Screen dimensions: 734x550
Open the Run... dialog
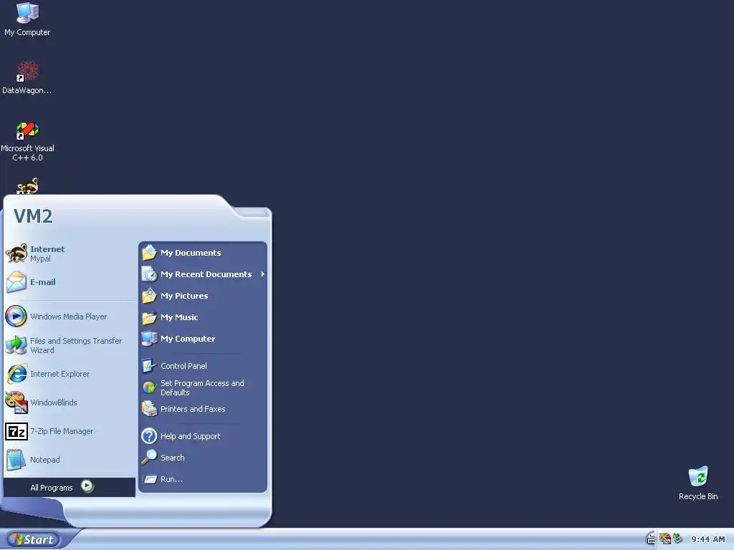point(203,479)
